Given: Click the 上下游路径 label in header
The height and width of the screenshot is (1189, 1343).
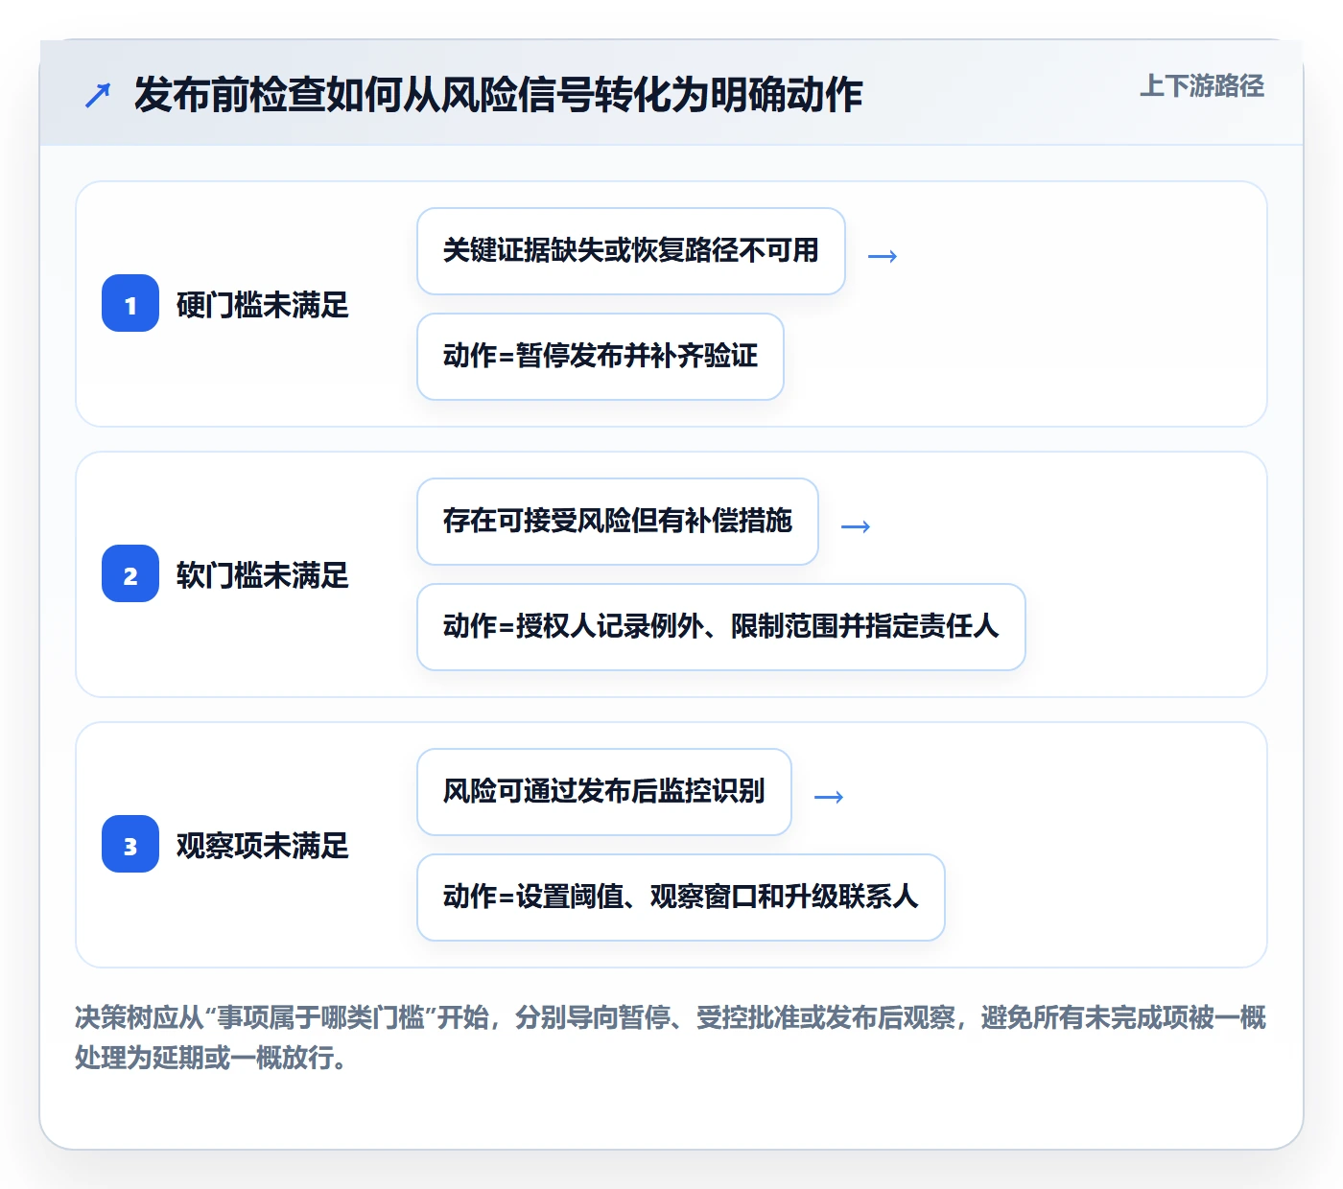Looking at the screenshot, I should tap(1202, 86).
